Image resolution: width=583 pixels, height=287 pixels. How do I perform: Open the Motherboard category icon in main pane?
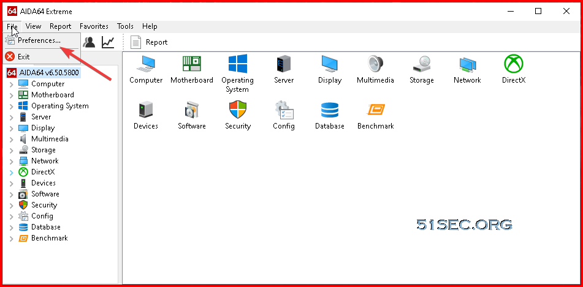(191, 64)
